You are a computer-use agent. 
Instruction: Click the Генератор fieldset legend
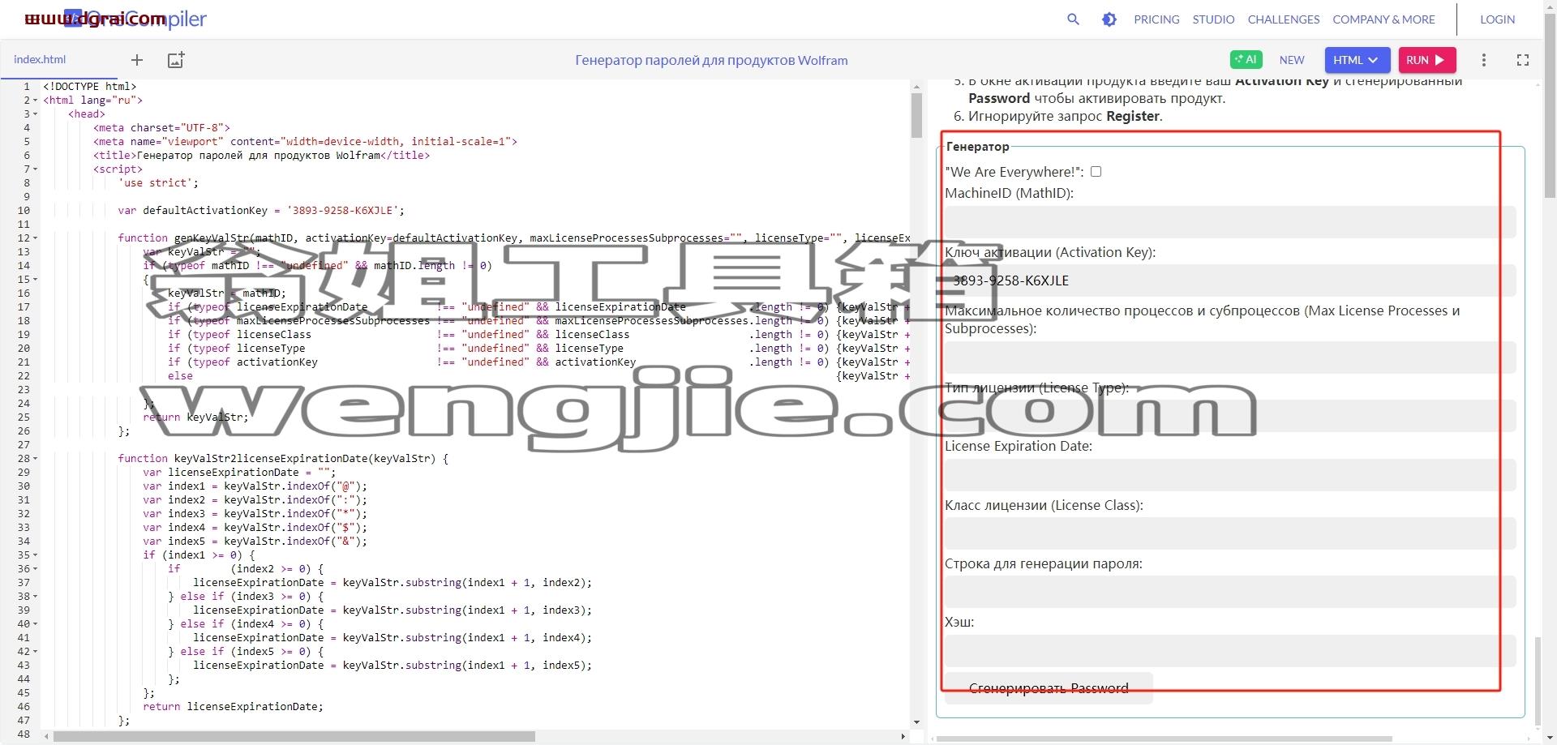pos(977,147)
